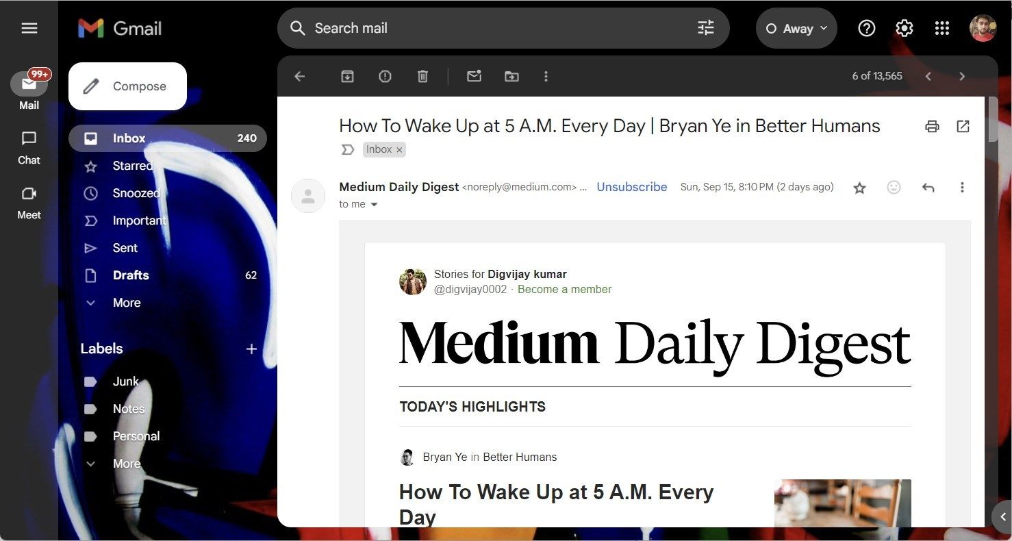Open the Support help icon

click(x=867, y=28)
